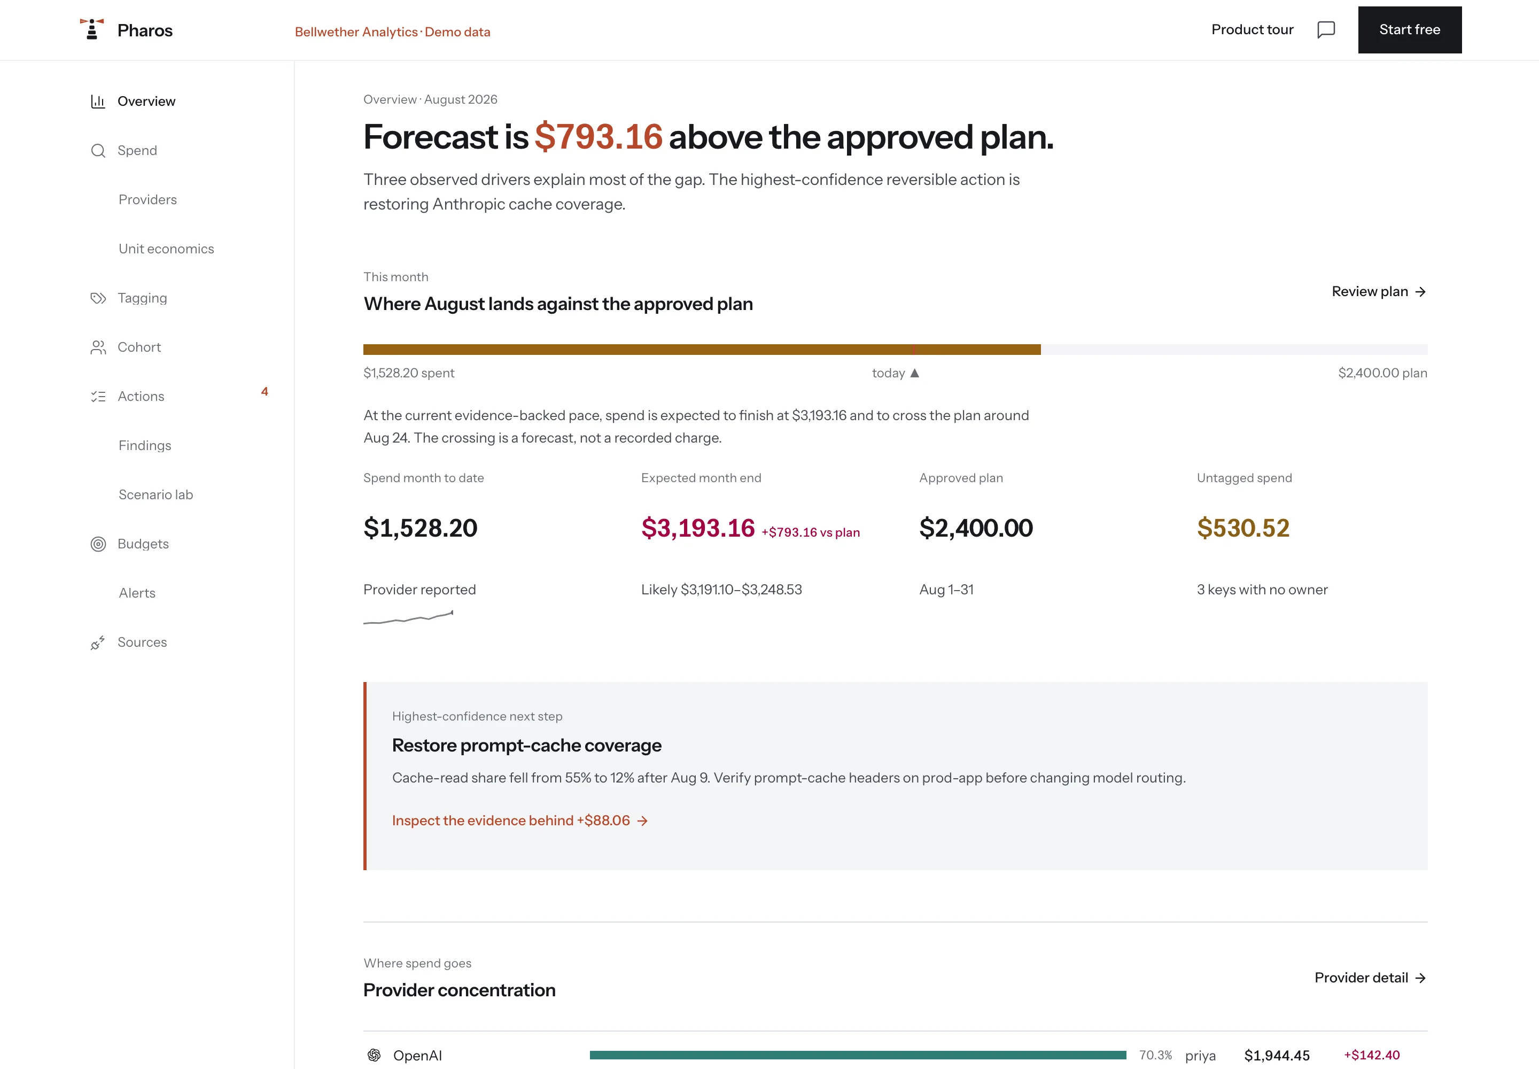Click the Restore prompt-cache coverage heading
The width and height of the screenshot is (1539, 1069).
click(526, 746)
